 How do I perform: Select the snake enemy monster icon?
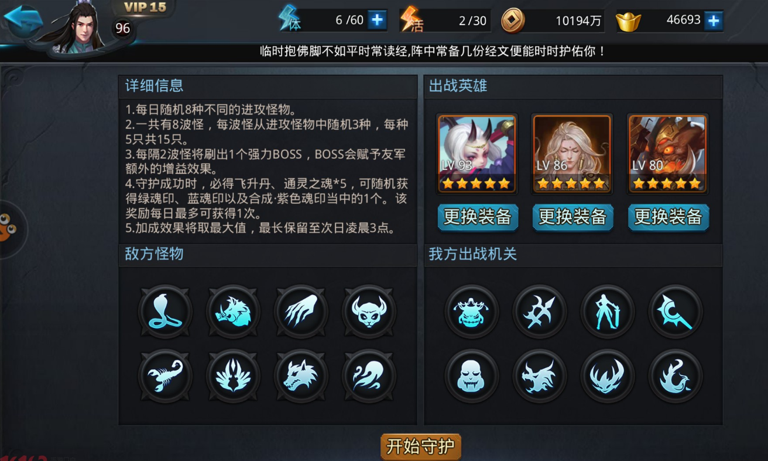(165, 311)
